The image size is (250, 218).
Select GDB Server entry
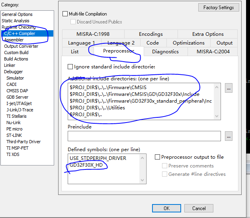point(18,97)
